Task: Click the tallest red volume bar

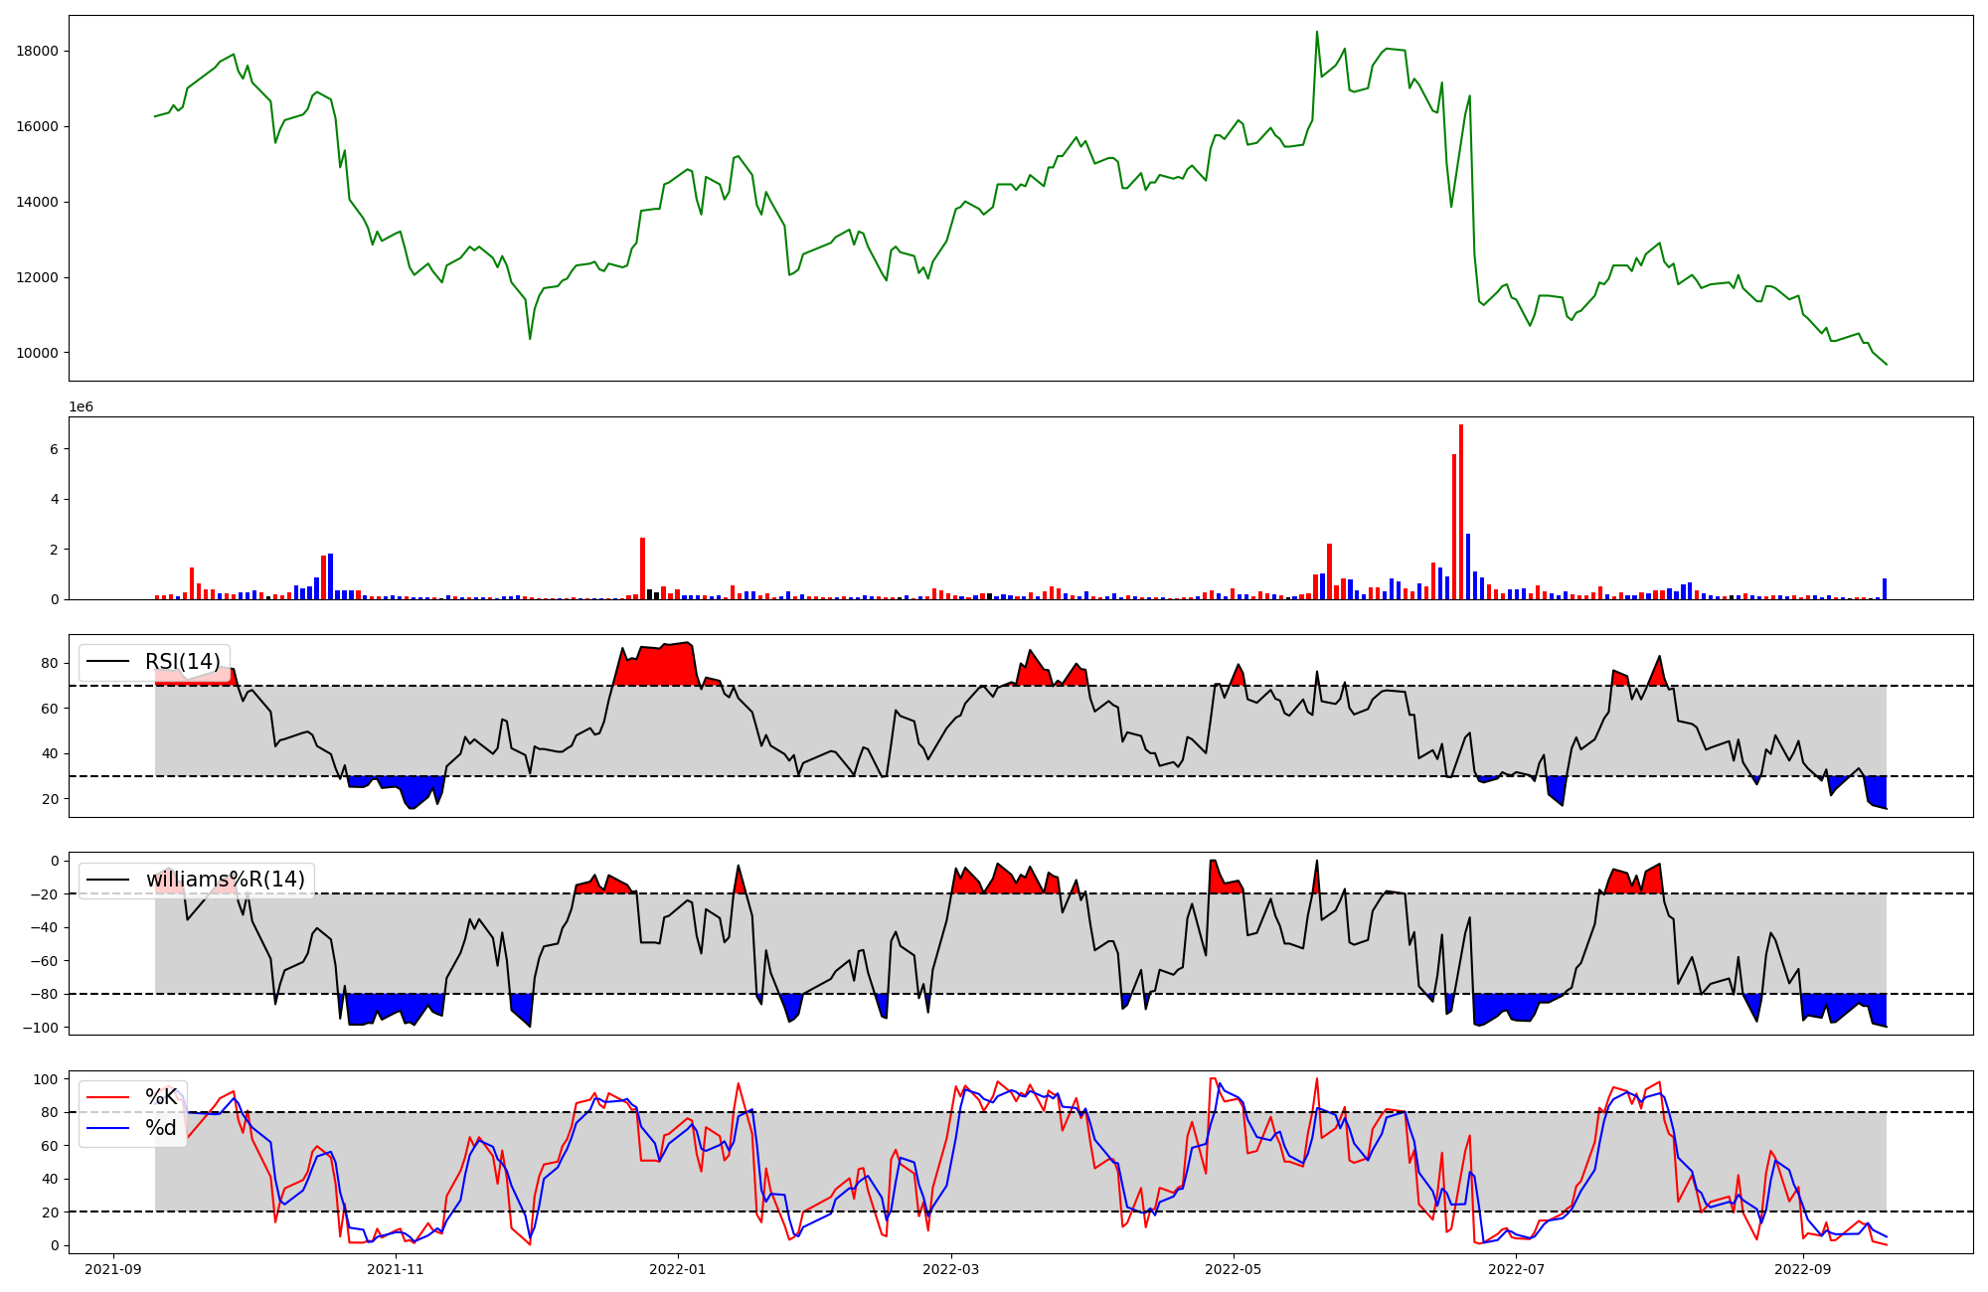Action: [1460, 512]
